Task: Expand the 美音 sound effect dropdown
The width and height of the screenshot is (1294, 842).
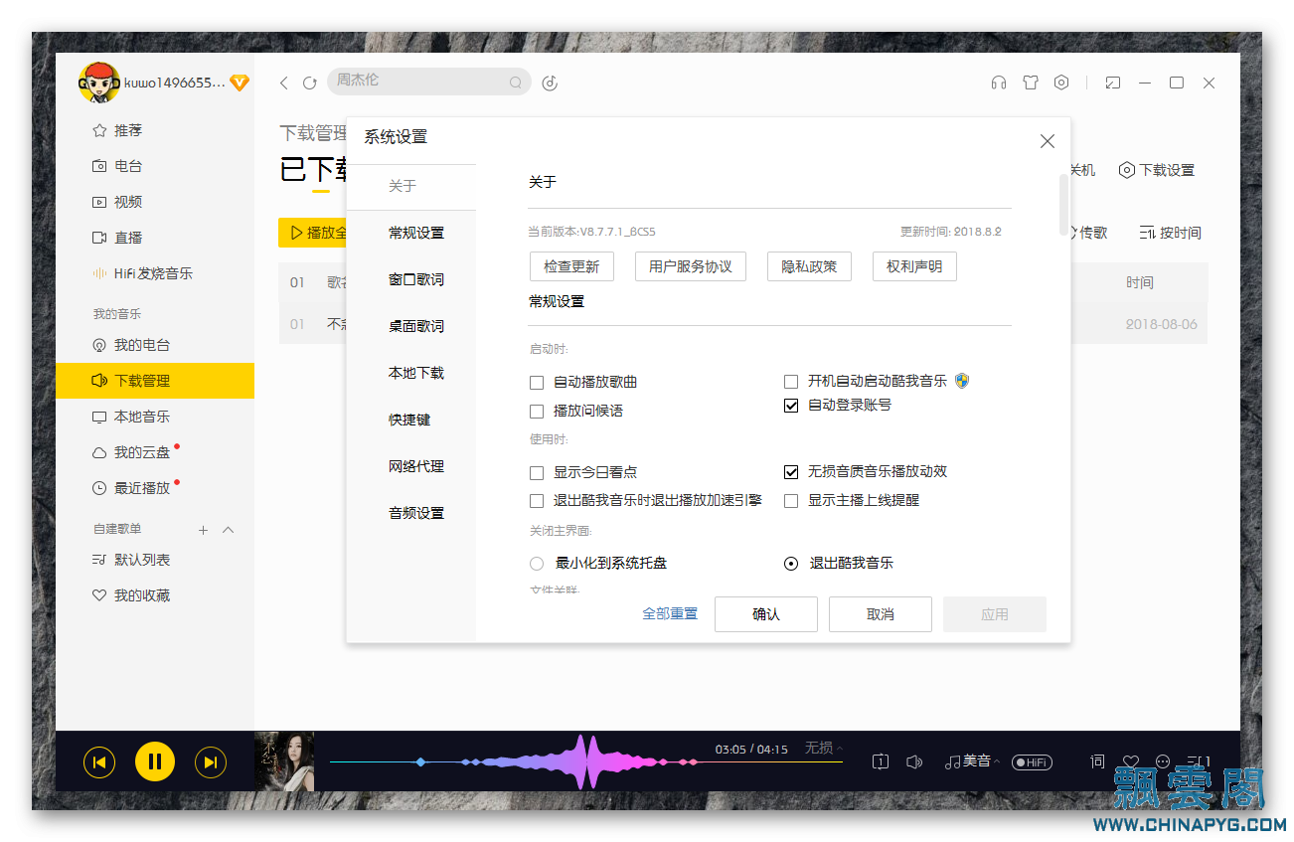Action: (x=972, y=761)
